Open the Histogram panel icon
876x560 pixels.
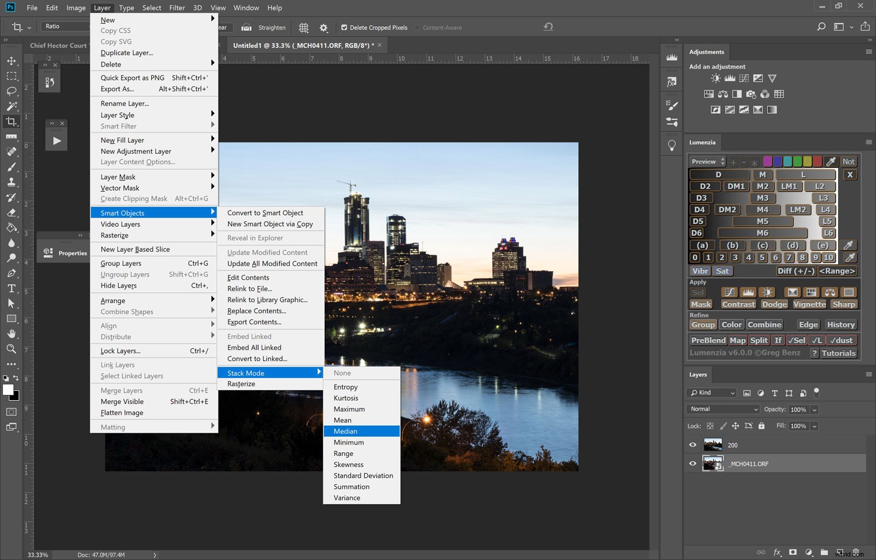click(671, 57)
